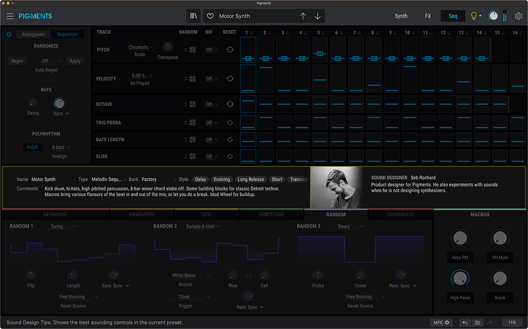Open the Pitch track Div dropdown
Image resolution: width=528 pixels, height=329 pixels.
pos(212,50)
